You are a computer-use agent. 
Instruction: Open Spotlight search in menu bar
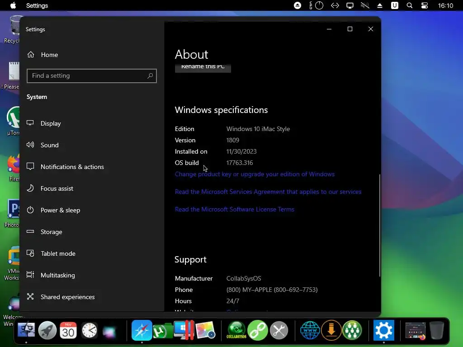(410, 5)
